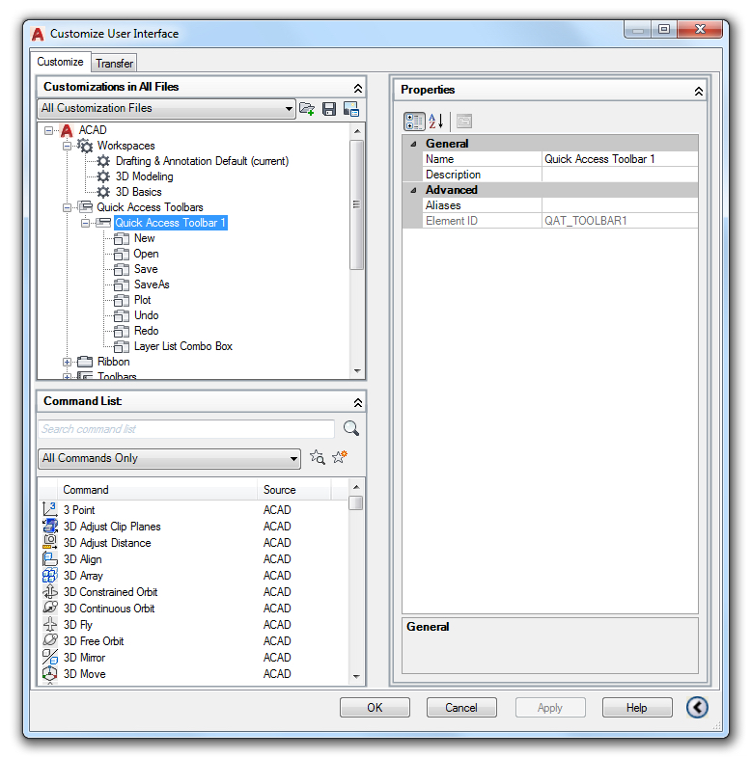Select the Layer List Combo Box item
The image size is (751, 758).
coord(182,346)
